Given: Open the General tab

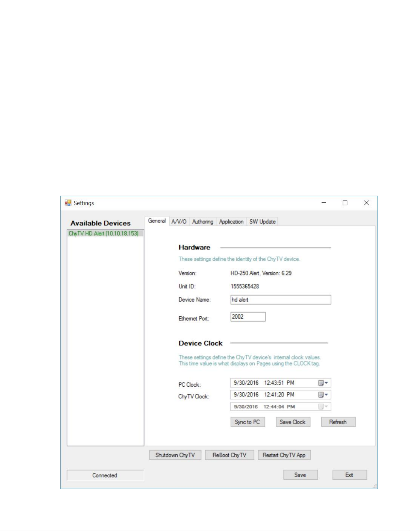Looking at the screenshot, I should [157, 221].
